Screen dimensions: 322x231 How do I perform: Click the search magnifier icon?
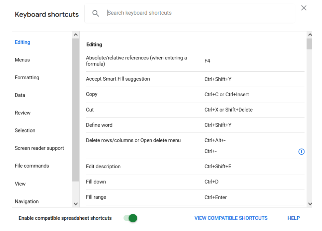pos(96,13)
